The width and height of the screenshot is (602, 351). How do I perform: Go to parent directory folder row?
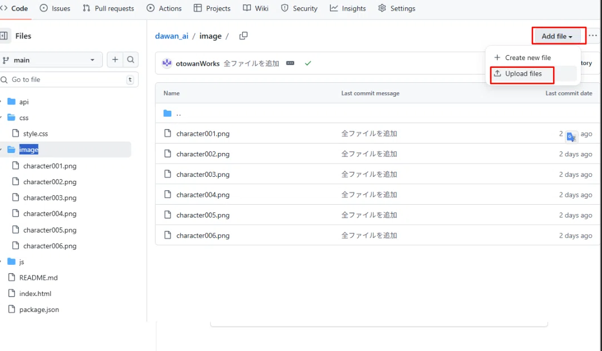[x=179, y=113]
